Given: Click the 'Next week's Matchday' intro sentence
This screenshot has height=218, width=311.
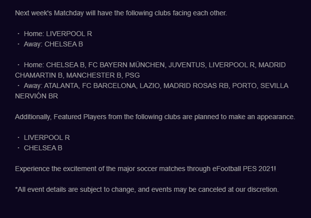Looking at the screenshot, I should [x=121, y=12].
